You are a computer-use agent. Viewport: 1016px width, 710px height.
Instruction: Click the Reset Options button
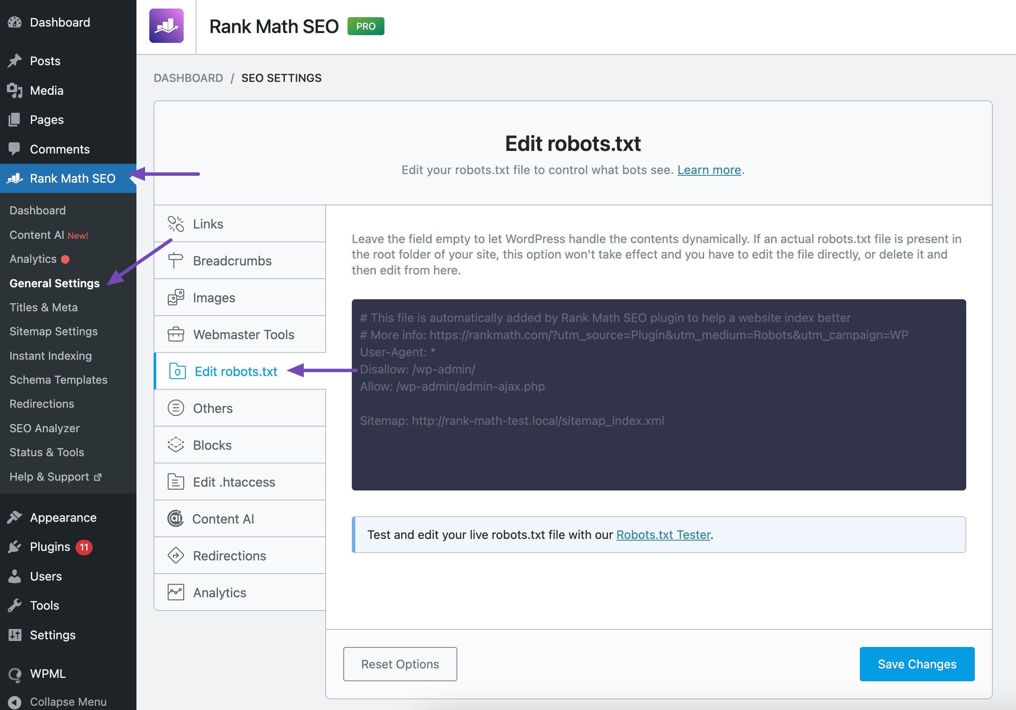coord(400,664)
